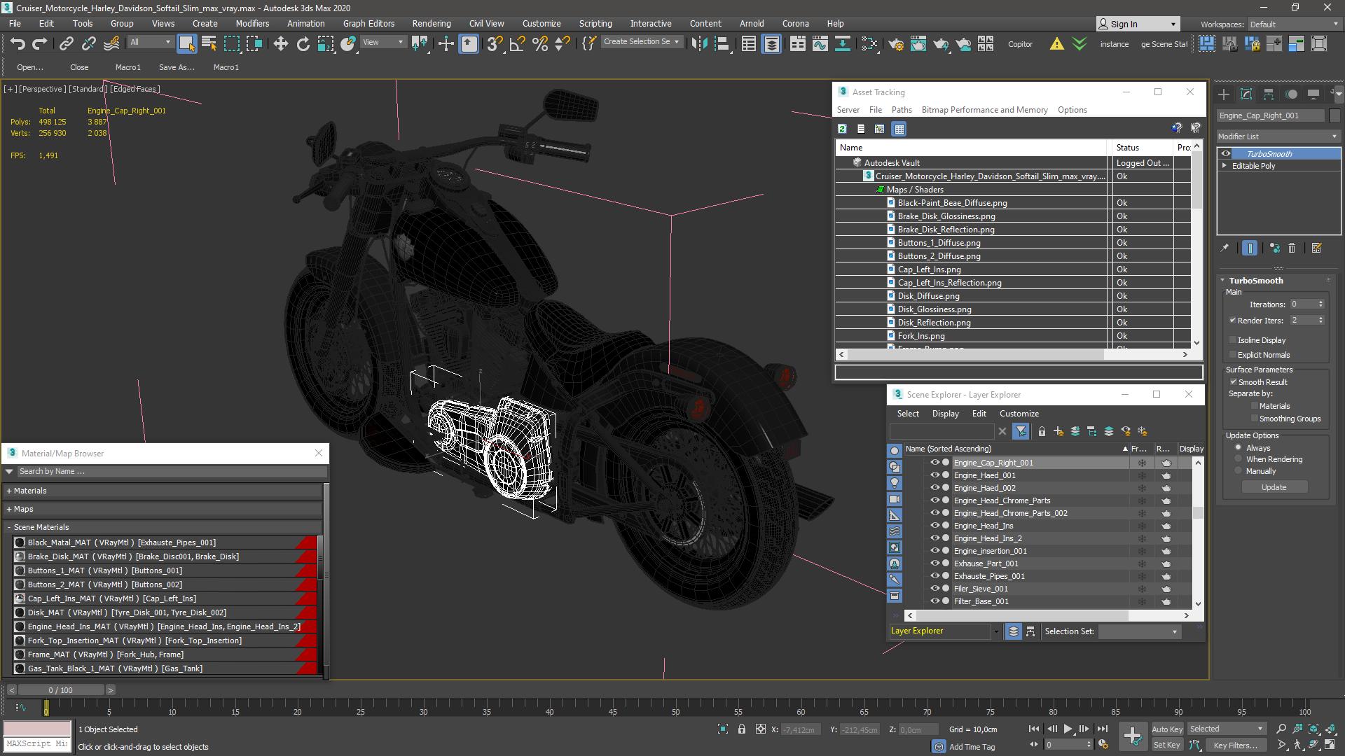Activate the Select Object tool
The image size is (1345, 756).
[186, 44]
